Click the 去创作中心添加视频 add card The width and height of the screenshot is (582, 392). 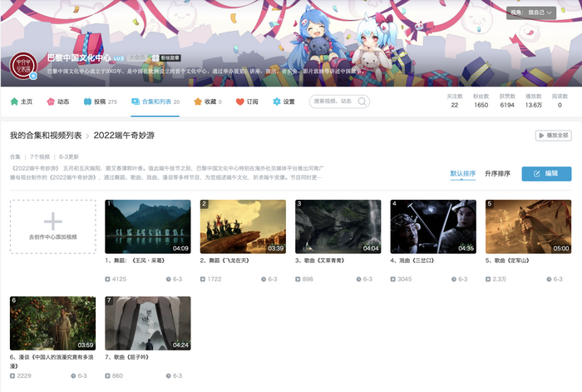pyautogui.click(x=52, y=226)
